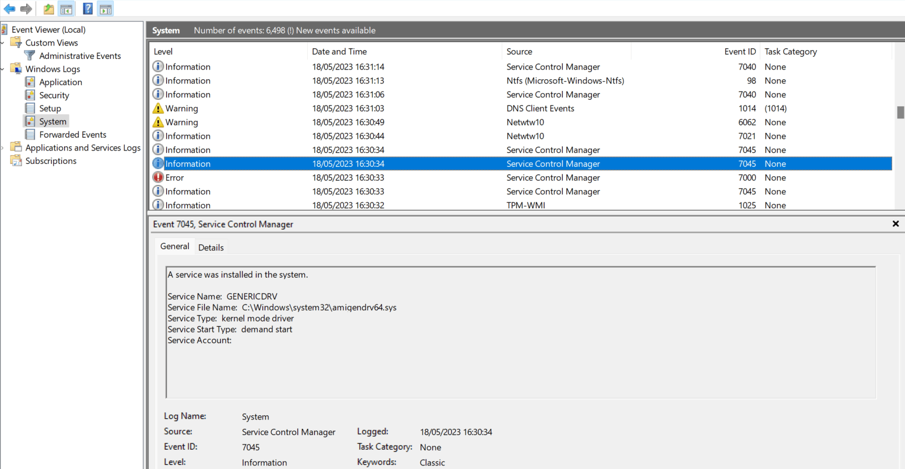This screenshot has width=905, height=469.
Task: Switch to the Details tab
Action: (211, 247)
